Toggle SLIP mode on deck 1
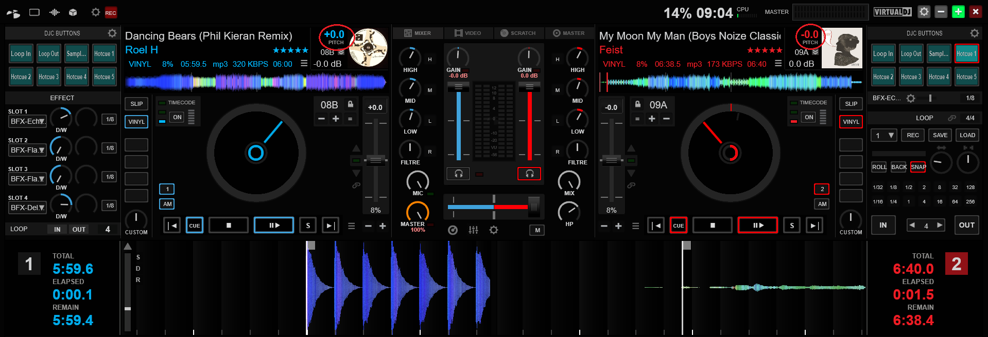 point(136,104)
